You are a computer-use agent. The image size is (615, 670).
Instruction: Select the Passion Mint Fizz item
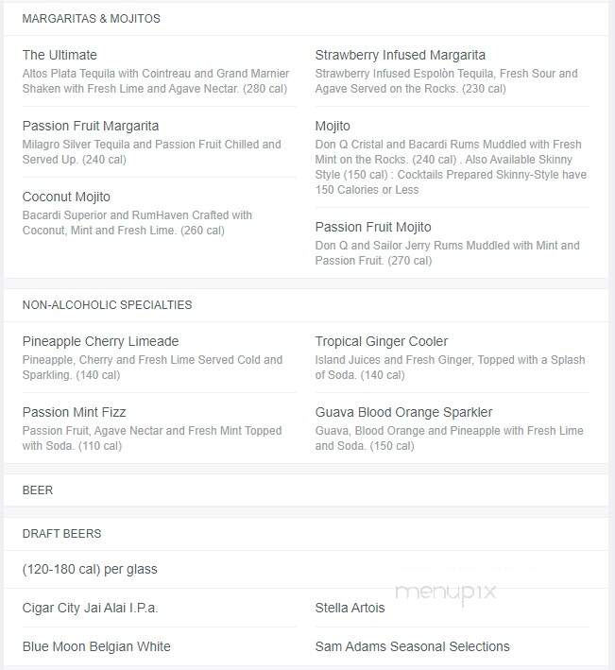click(x=74, y=412)
